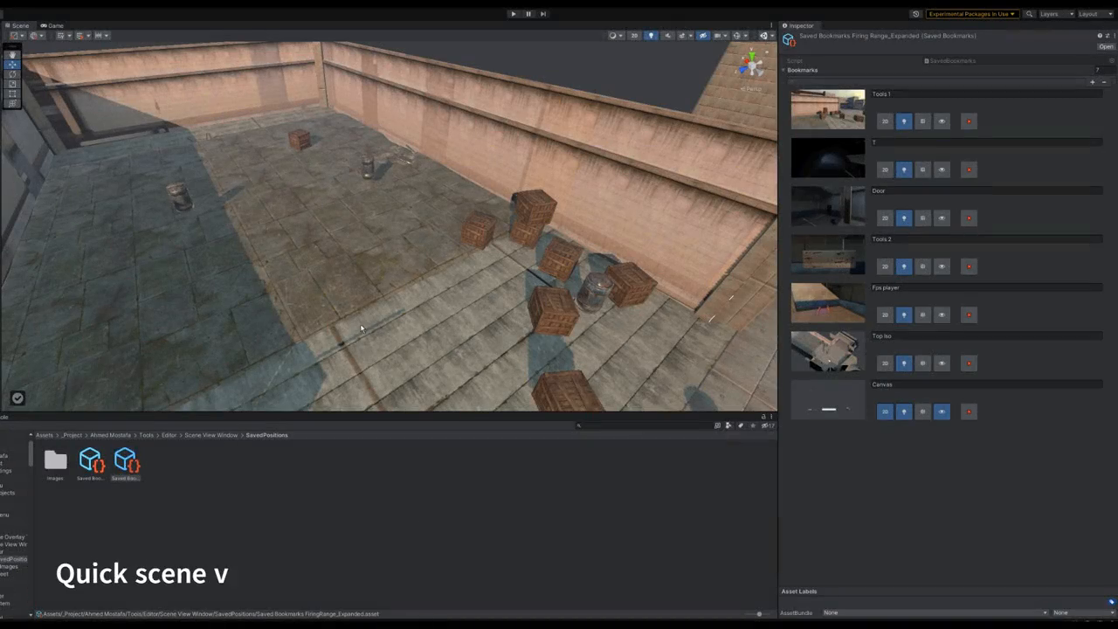This screenshot has width=1118, height=629.
Task: Open the Experimental Packages In Use dropdown
Action: coord(972,14)
